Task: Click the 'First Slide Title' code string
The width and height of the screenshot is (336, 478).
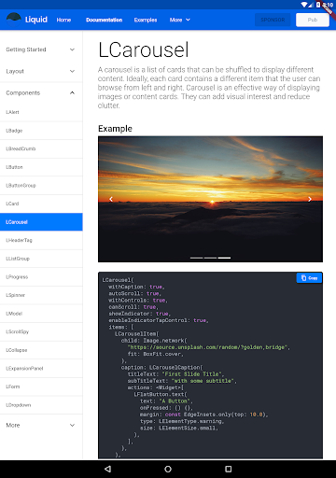Action: (x=191, y=374)
